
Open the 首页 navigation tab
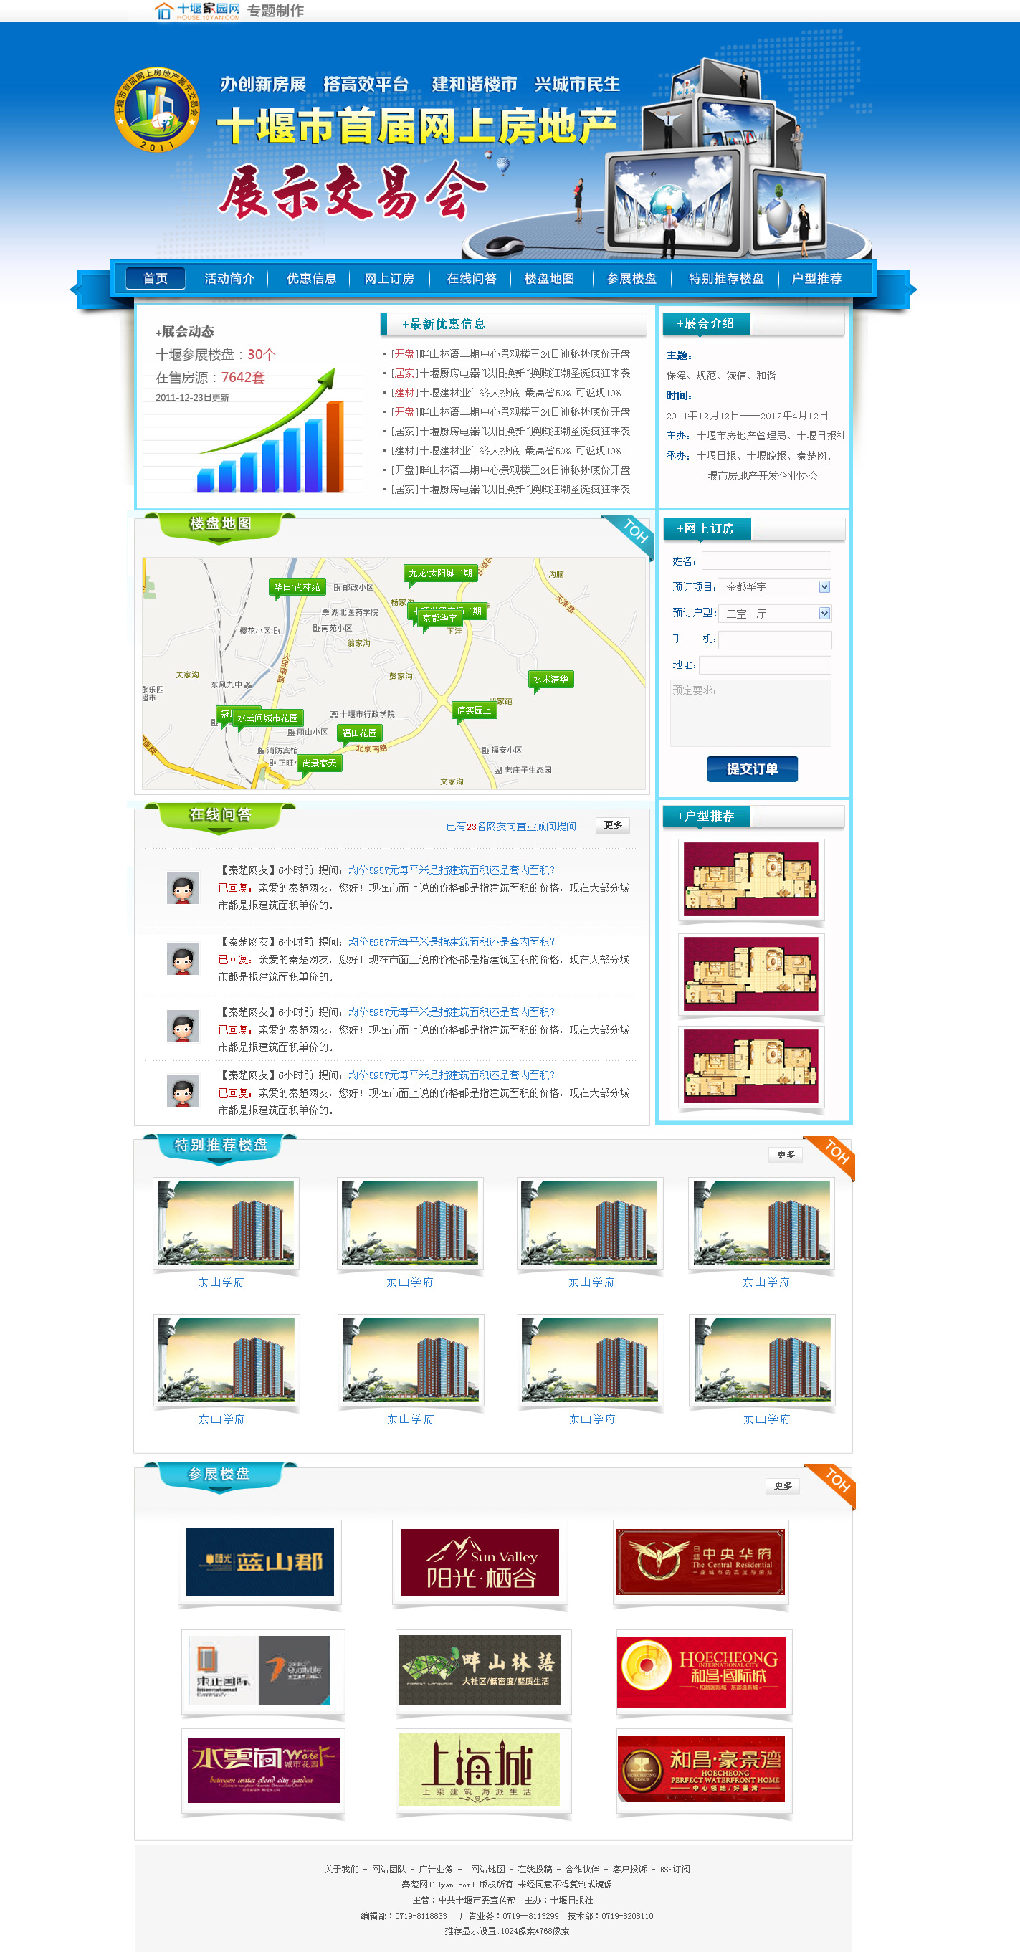156,278
